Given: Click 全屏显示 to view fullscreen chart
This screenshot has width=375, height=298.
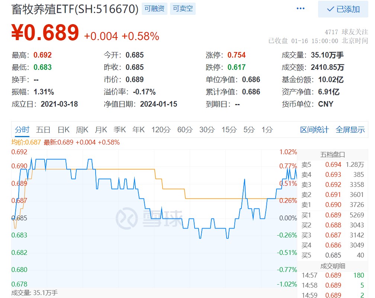Looking at the screenshot, I should [350, 130].
